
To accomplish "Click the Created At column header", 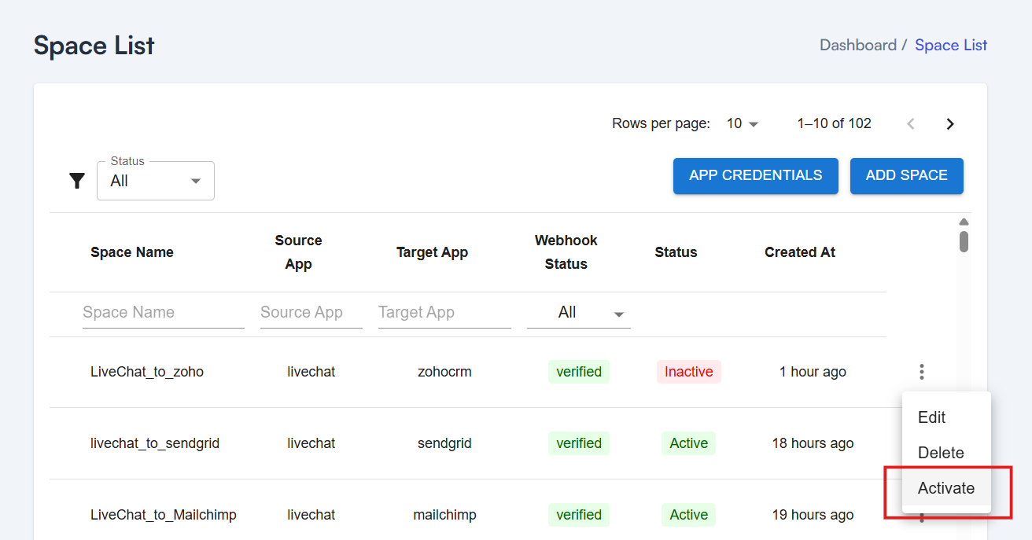I will [800, 252].
